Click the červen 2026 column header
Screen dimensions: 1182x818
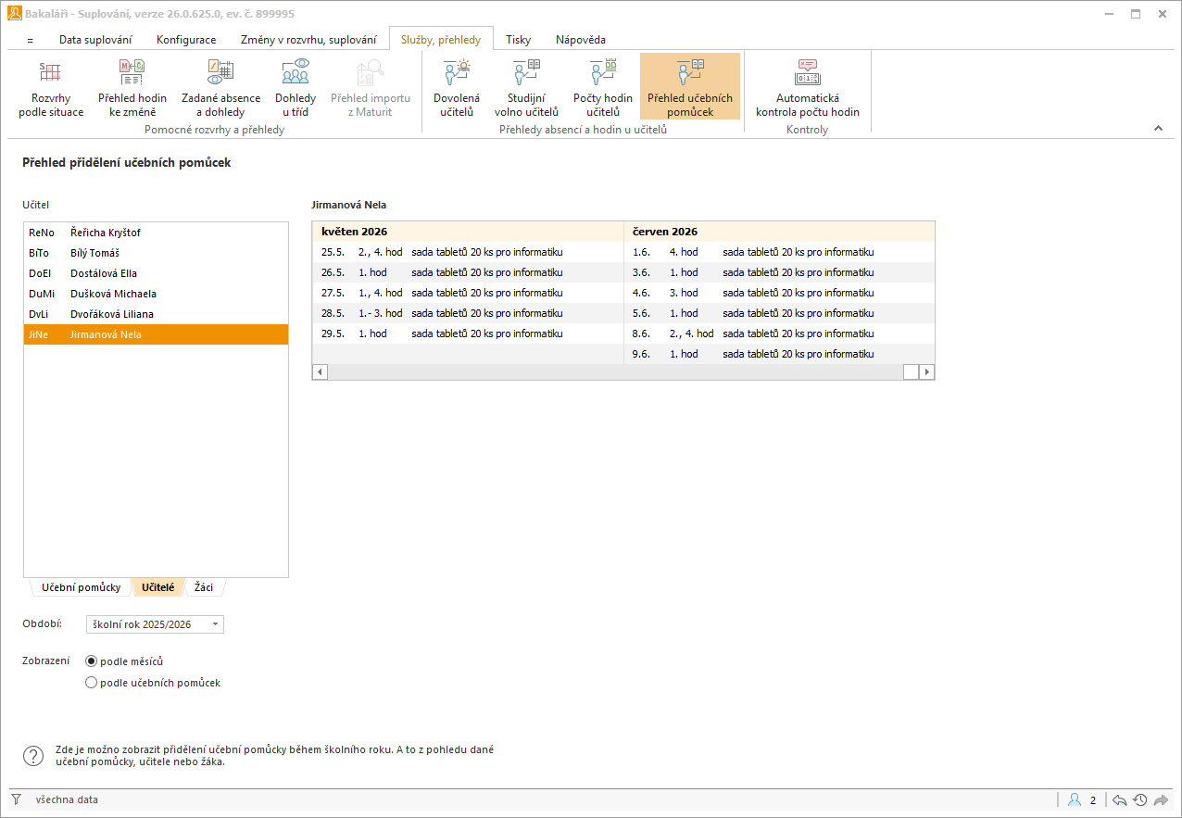779,232
